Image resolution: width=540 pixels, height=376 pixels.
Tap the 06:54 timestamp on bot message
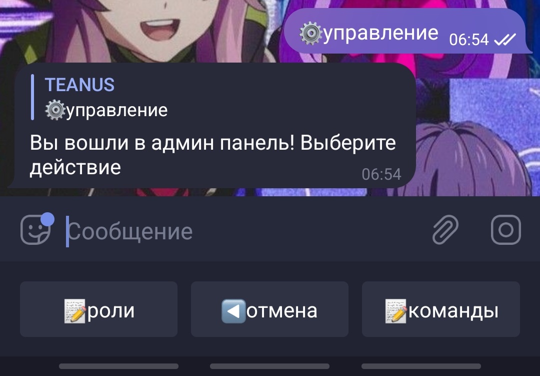(x=381, y=174)
